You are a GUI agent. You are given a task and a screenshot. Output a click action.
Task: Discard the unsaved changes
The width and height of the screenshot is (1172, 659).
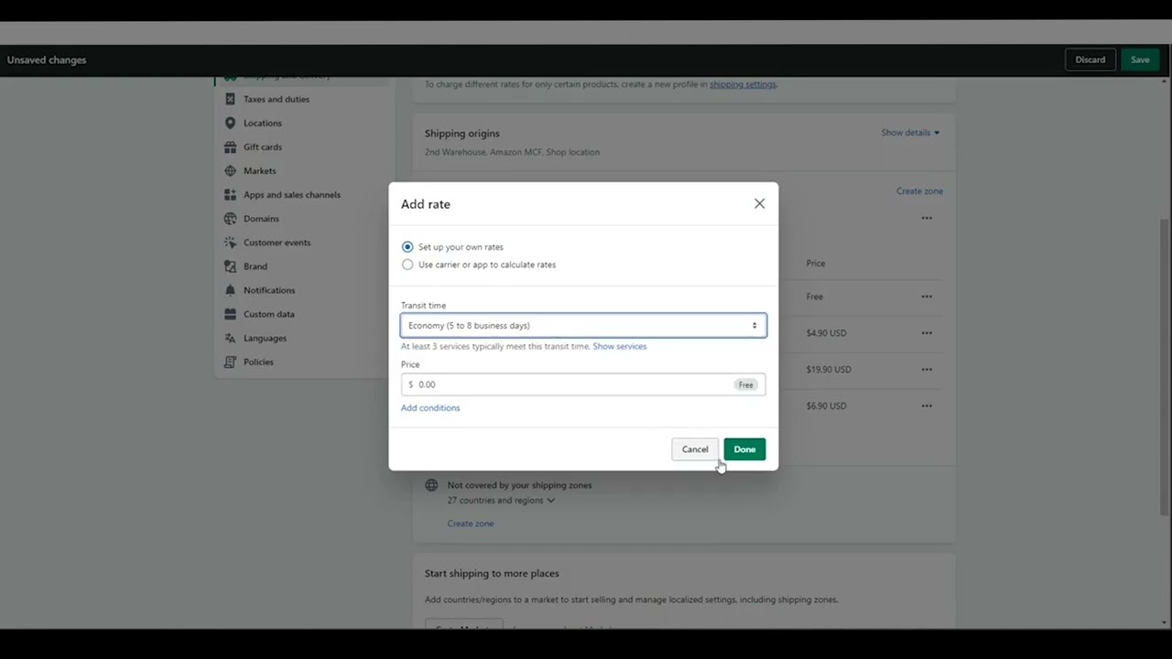pos(1090,59)
